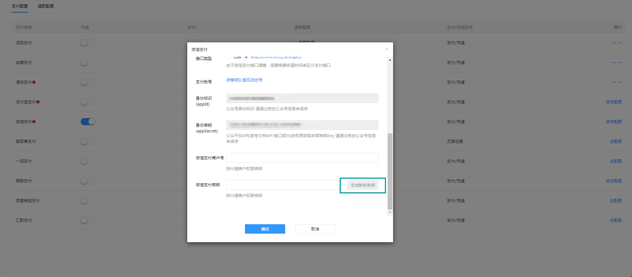Click the 汇款支付 row label
Image resolution: width=632 pixels, height=277 pixels.
pyautogui.click(x=24, y=220)
